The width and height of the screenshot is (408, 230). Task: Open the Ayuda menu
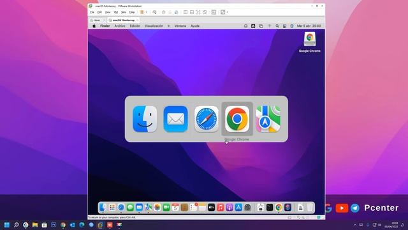point(195,26)
